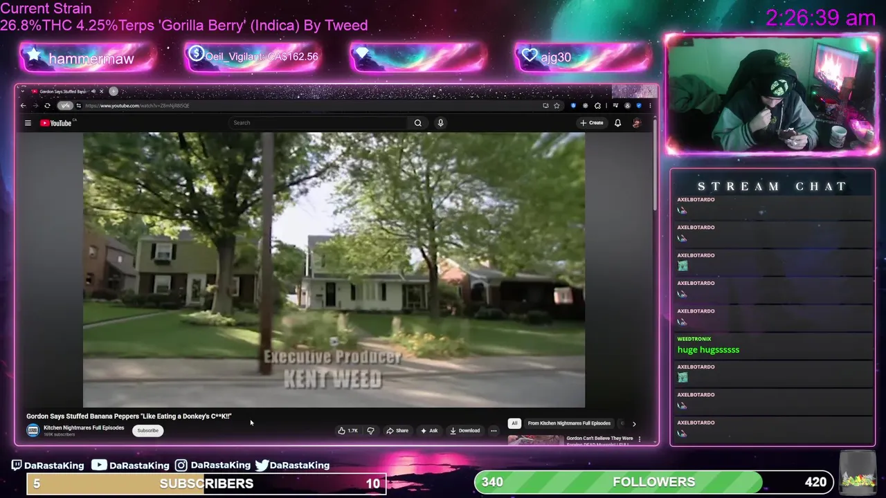The height and width of the screenshot is (498, 886).
Task: Click the 2:26:39 am clock
Action: point(821,18)
